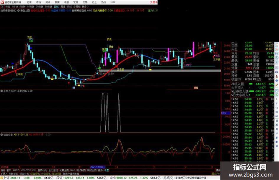Image resolution: width=279 pixels, height=180 pixels.
Task: Apply the VOL-TDX indicator tab
Action: (x=26, y=170)
